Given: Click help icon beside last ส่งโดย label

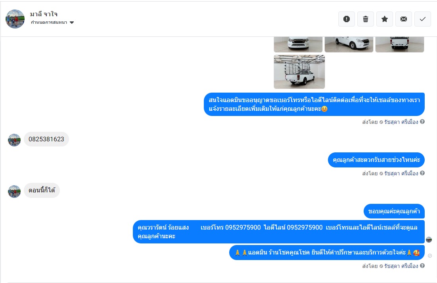Looking at the screenshot, I should [x=422, y=266].
